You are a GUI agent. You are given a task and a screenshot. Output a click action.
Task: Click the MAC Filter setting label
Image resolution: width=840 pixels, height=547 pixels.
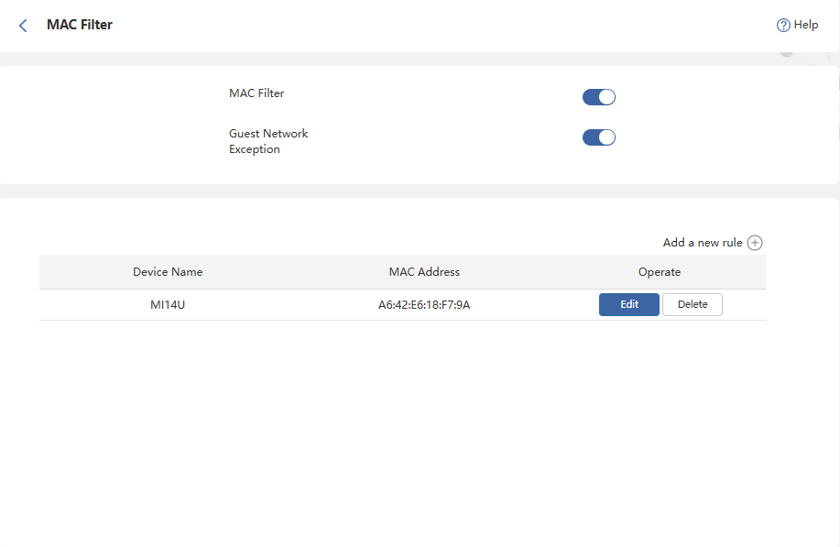(256, 93)
